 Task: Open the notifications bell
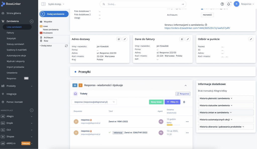[x=228, y=4]
